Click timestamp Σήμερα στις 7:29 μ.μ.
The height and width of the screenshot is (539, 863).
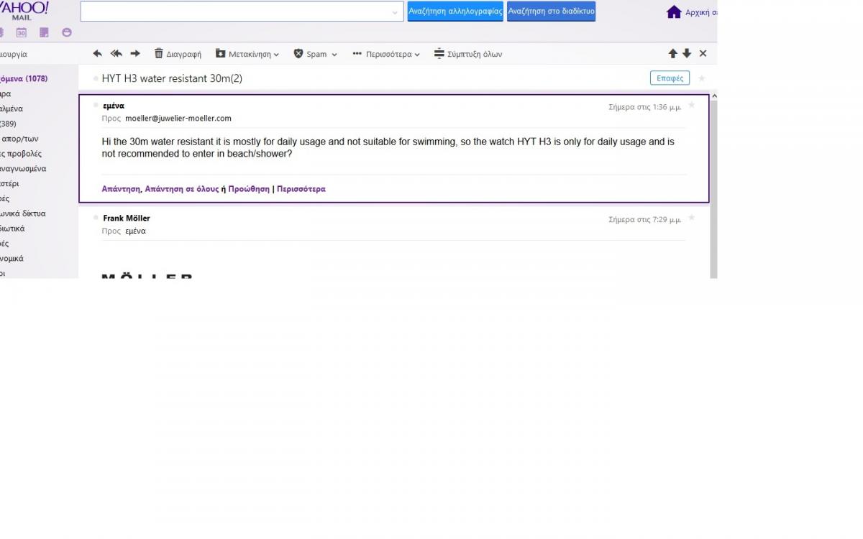coord(644,220)
